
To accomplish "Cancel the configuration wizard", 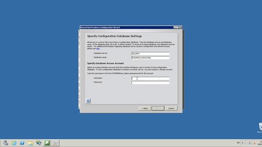I will pos(171,109).
